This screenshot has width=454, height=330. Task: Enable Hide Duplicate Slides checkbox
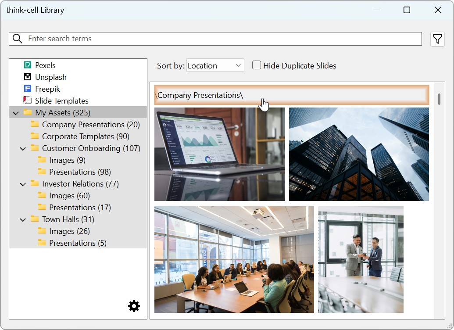257,65
